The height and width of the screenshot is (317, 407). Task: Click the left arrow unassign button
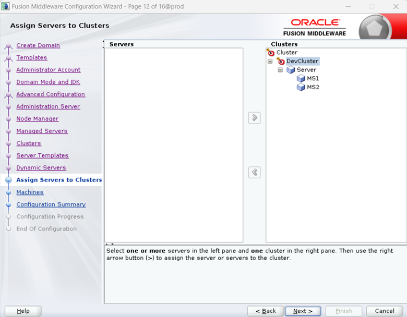pyautogui.click(x=255, y=172)
